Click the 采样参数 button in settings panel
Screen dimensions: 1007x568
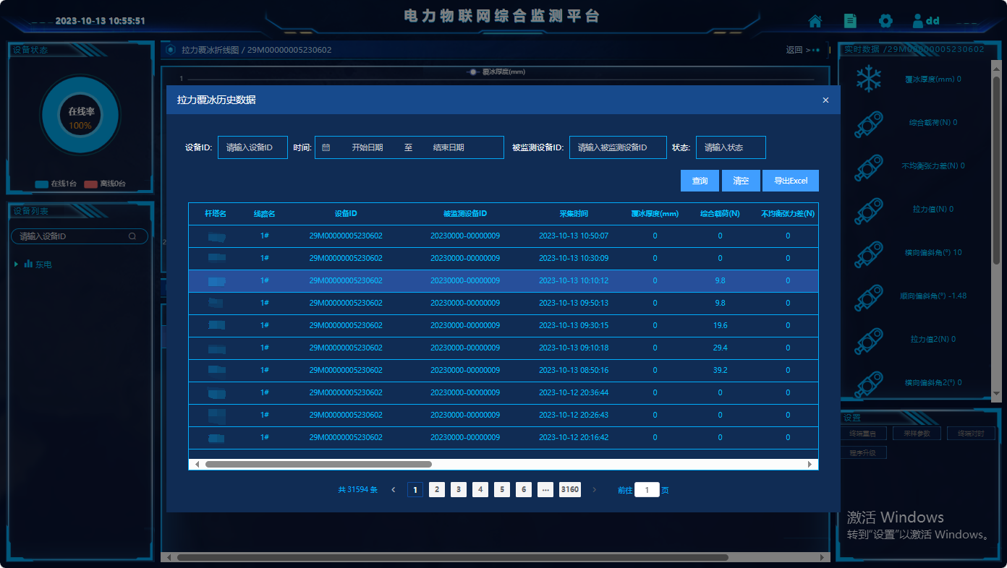(917, 434)
